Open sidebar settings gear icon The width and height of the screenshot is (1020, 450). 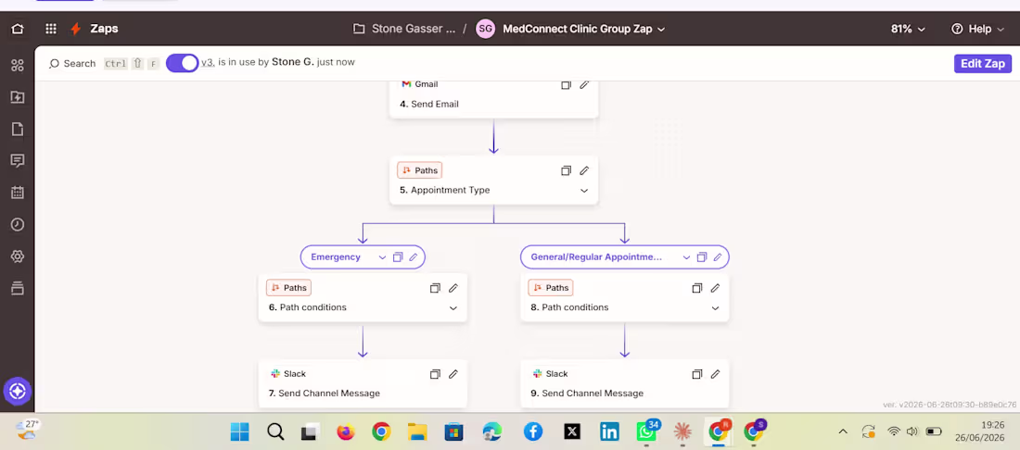pos(18,256)
